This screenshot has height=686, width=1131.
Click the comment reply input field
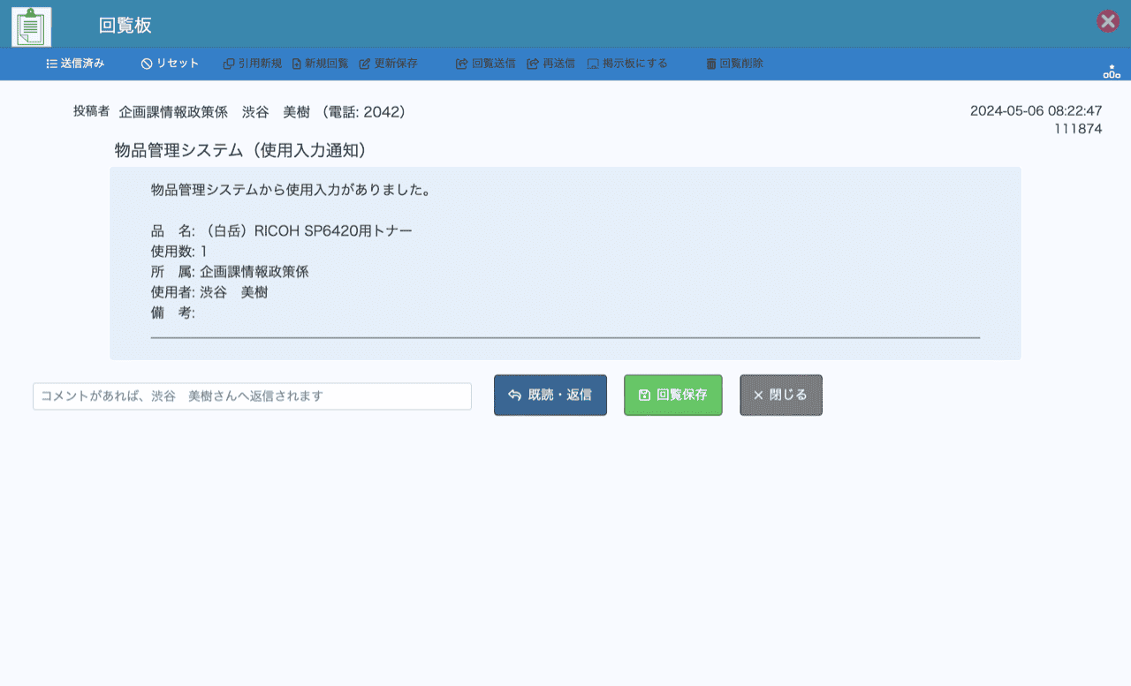coord(252,396)
